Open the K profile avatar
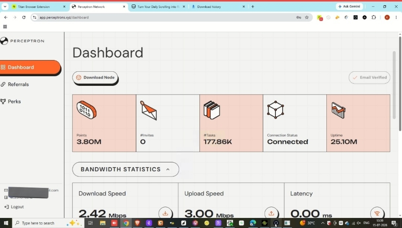This screenshot has height=228, width=402. click(x=387, y=17)
